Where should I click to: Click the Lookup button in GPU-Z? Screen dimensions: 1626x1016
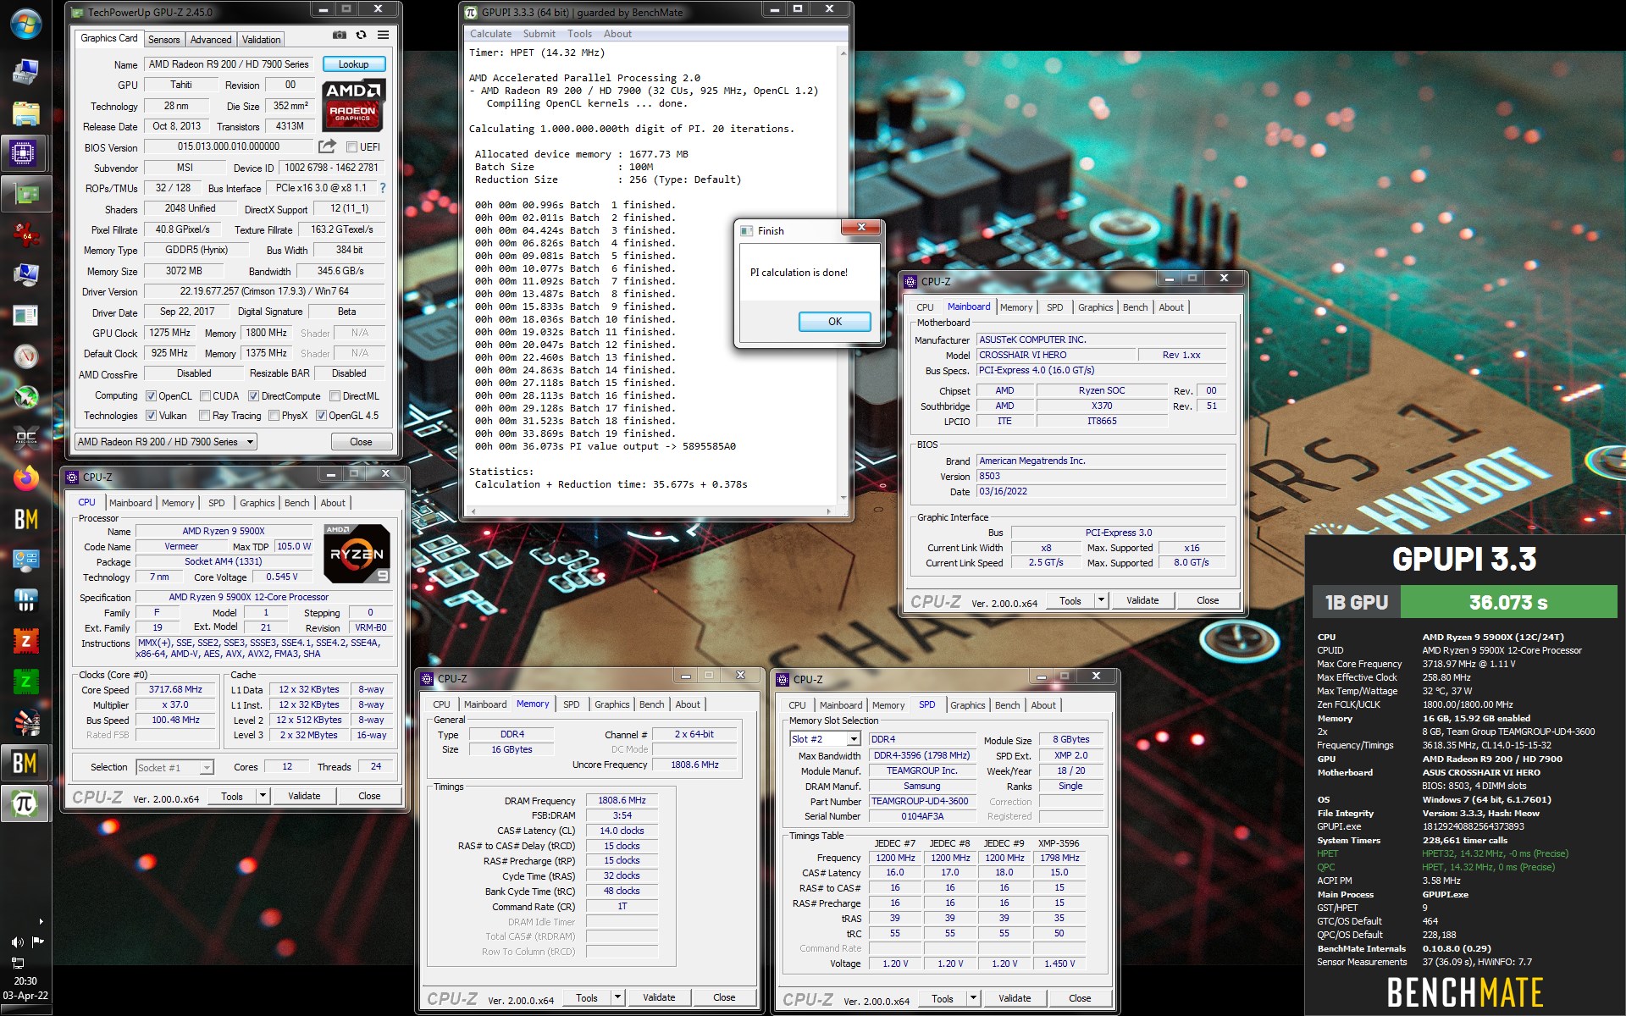(x=353, y=64)
